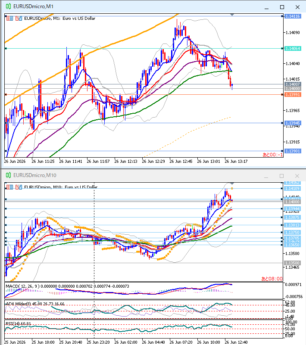Click the EURUSDmicro,M10 title text
The width and height of the screenshot is (306, 345).
[x=35, y=175]
